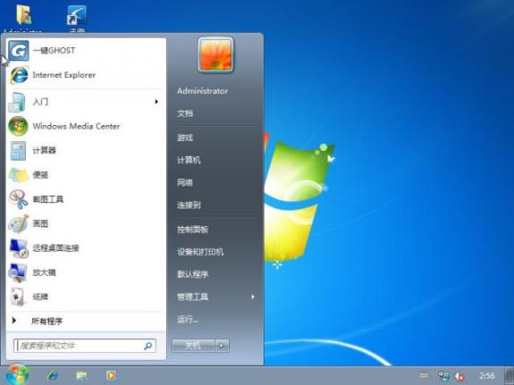Open the 画图 paint icon
514x385 pixels.
tap(18, 224)
